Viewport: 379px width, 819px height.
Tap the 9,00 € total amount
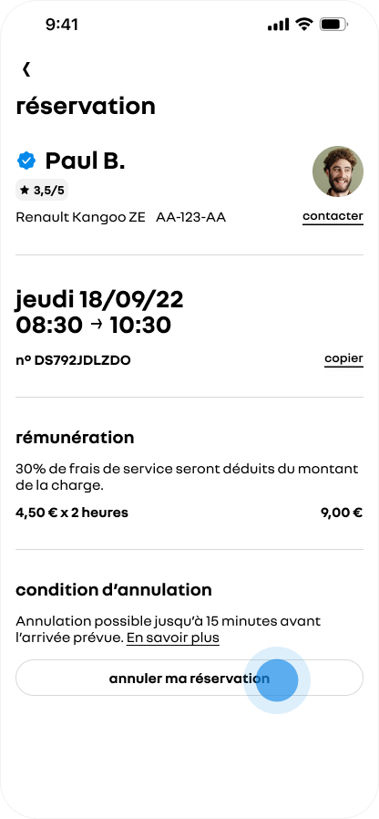click(342, 513)
